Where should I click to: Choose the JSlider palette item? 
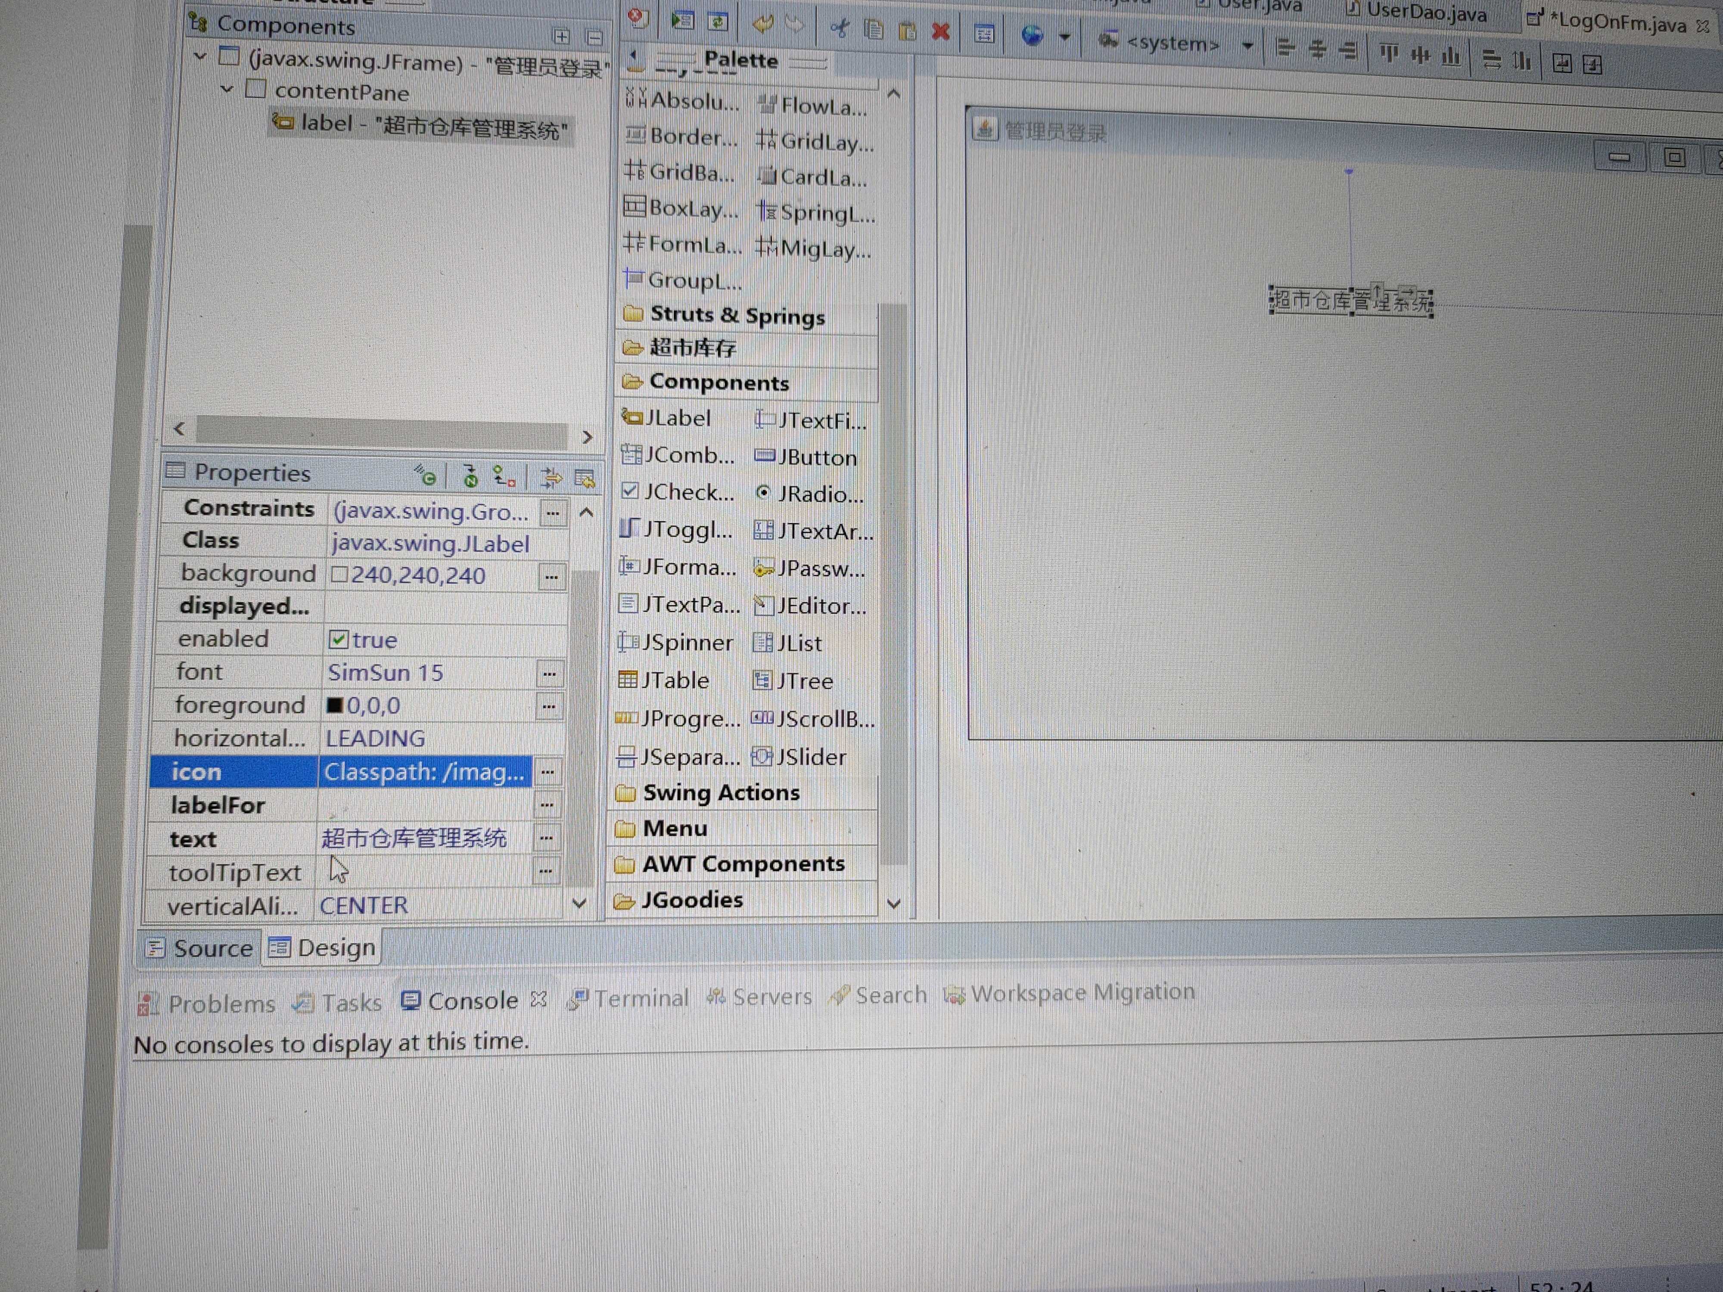[799, 757]
